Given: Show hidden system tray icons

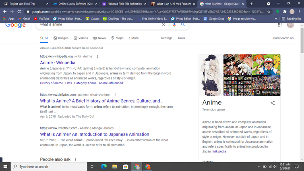Looking at the screenshot, I should (x=259, y=167).
